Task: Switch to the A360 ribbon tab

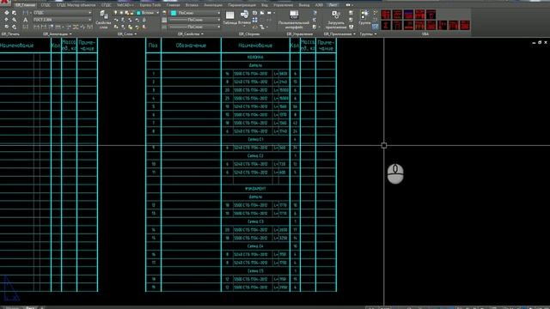Action: pyautogui.click(x=319, y=5)
